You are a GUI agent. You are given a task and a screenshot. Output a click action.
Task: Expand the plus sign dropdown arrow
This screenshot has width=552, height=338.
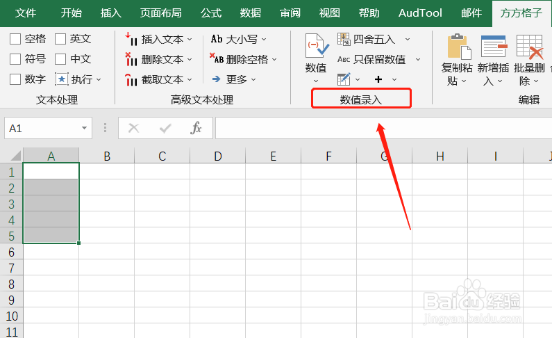394,80
